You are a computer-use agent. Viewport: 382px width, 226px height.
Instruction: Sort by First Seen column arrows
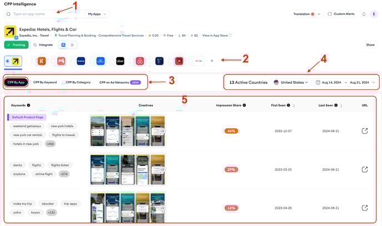tap(294, 106)
